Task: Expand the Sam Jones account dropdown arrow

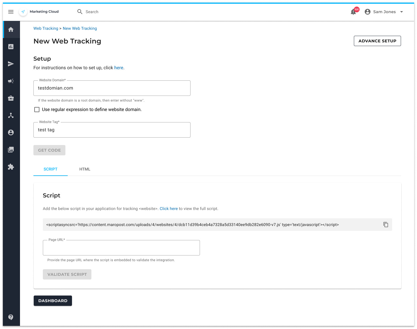Action: [x=402, y=12]
